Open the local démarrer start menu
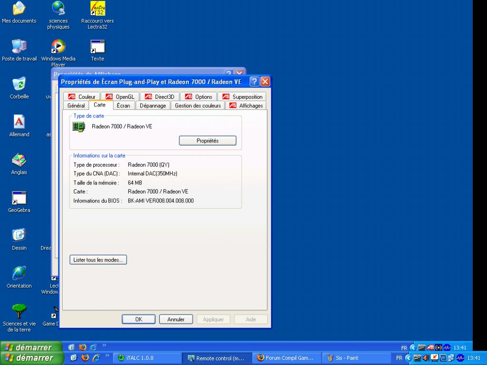Image resolution: width=487 pixels, height=365 pixels. tap(31, 358)
